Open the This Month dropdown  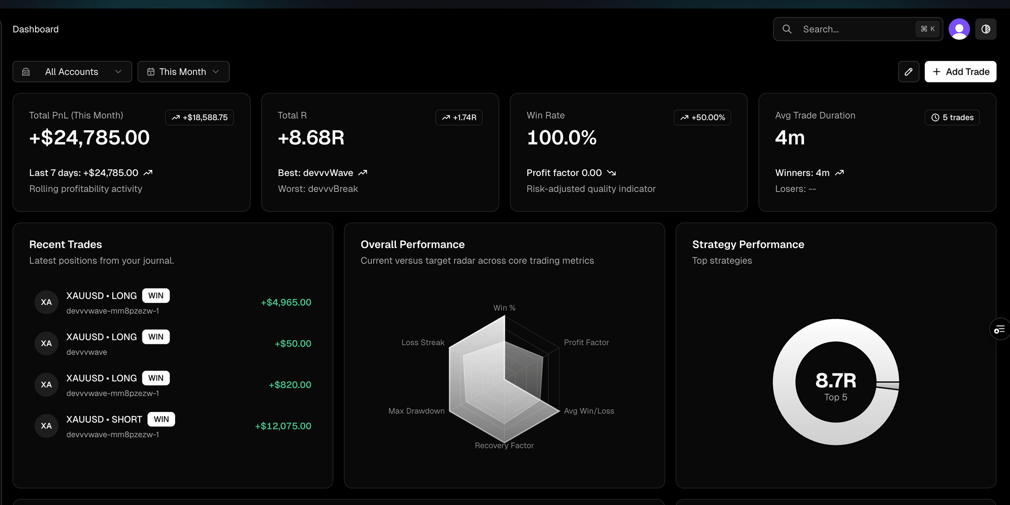pos(183,71)
